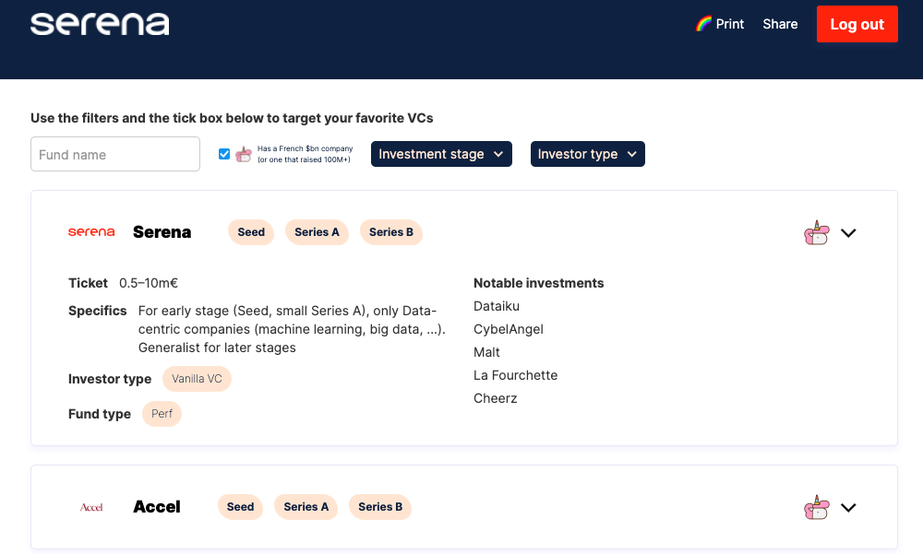Select the Series A tag on Accel card
923x554 pixels.
(306, 507)
